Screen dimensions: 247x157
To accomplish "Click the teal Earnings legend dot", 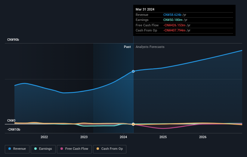I will coord(36,149).
